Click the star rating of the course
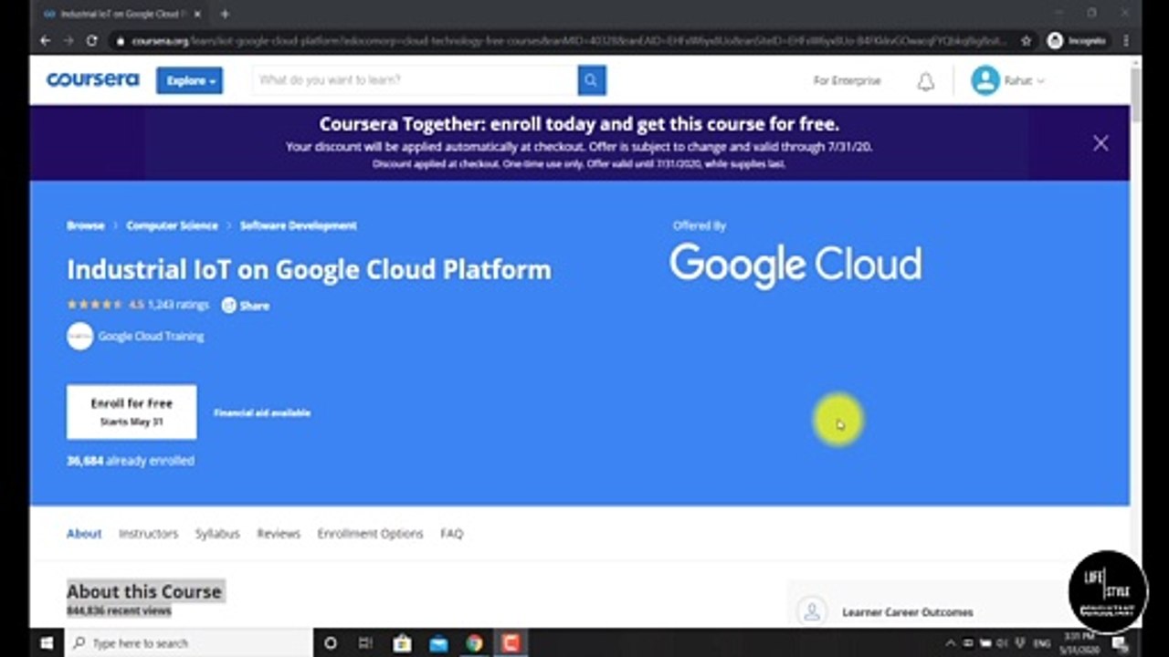Screen dimensions: 1169x657 pos(94,305)
